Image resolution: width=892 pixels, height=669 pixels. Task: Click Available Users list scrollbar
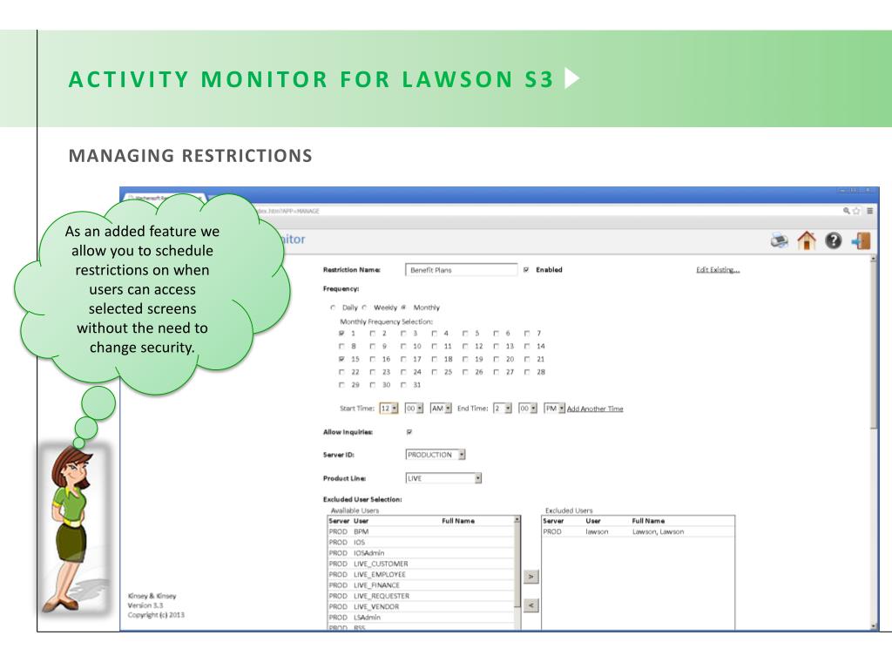click(517, 572)
